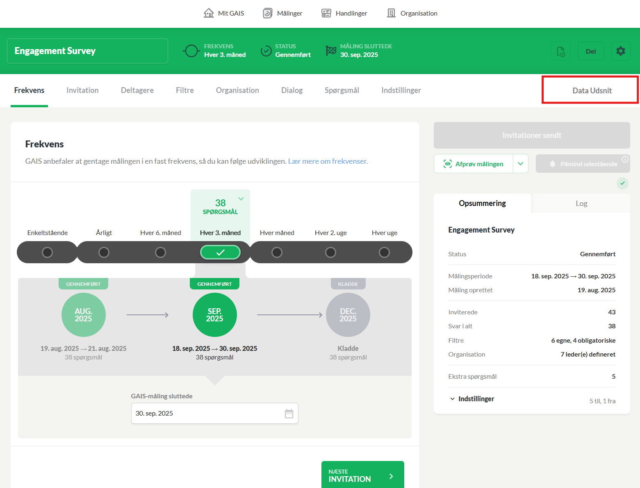Image resolution: width=640 pixels, height=488 pixels.
Task: Click the eye icon on Afprøv målingen
Action: 447,164
